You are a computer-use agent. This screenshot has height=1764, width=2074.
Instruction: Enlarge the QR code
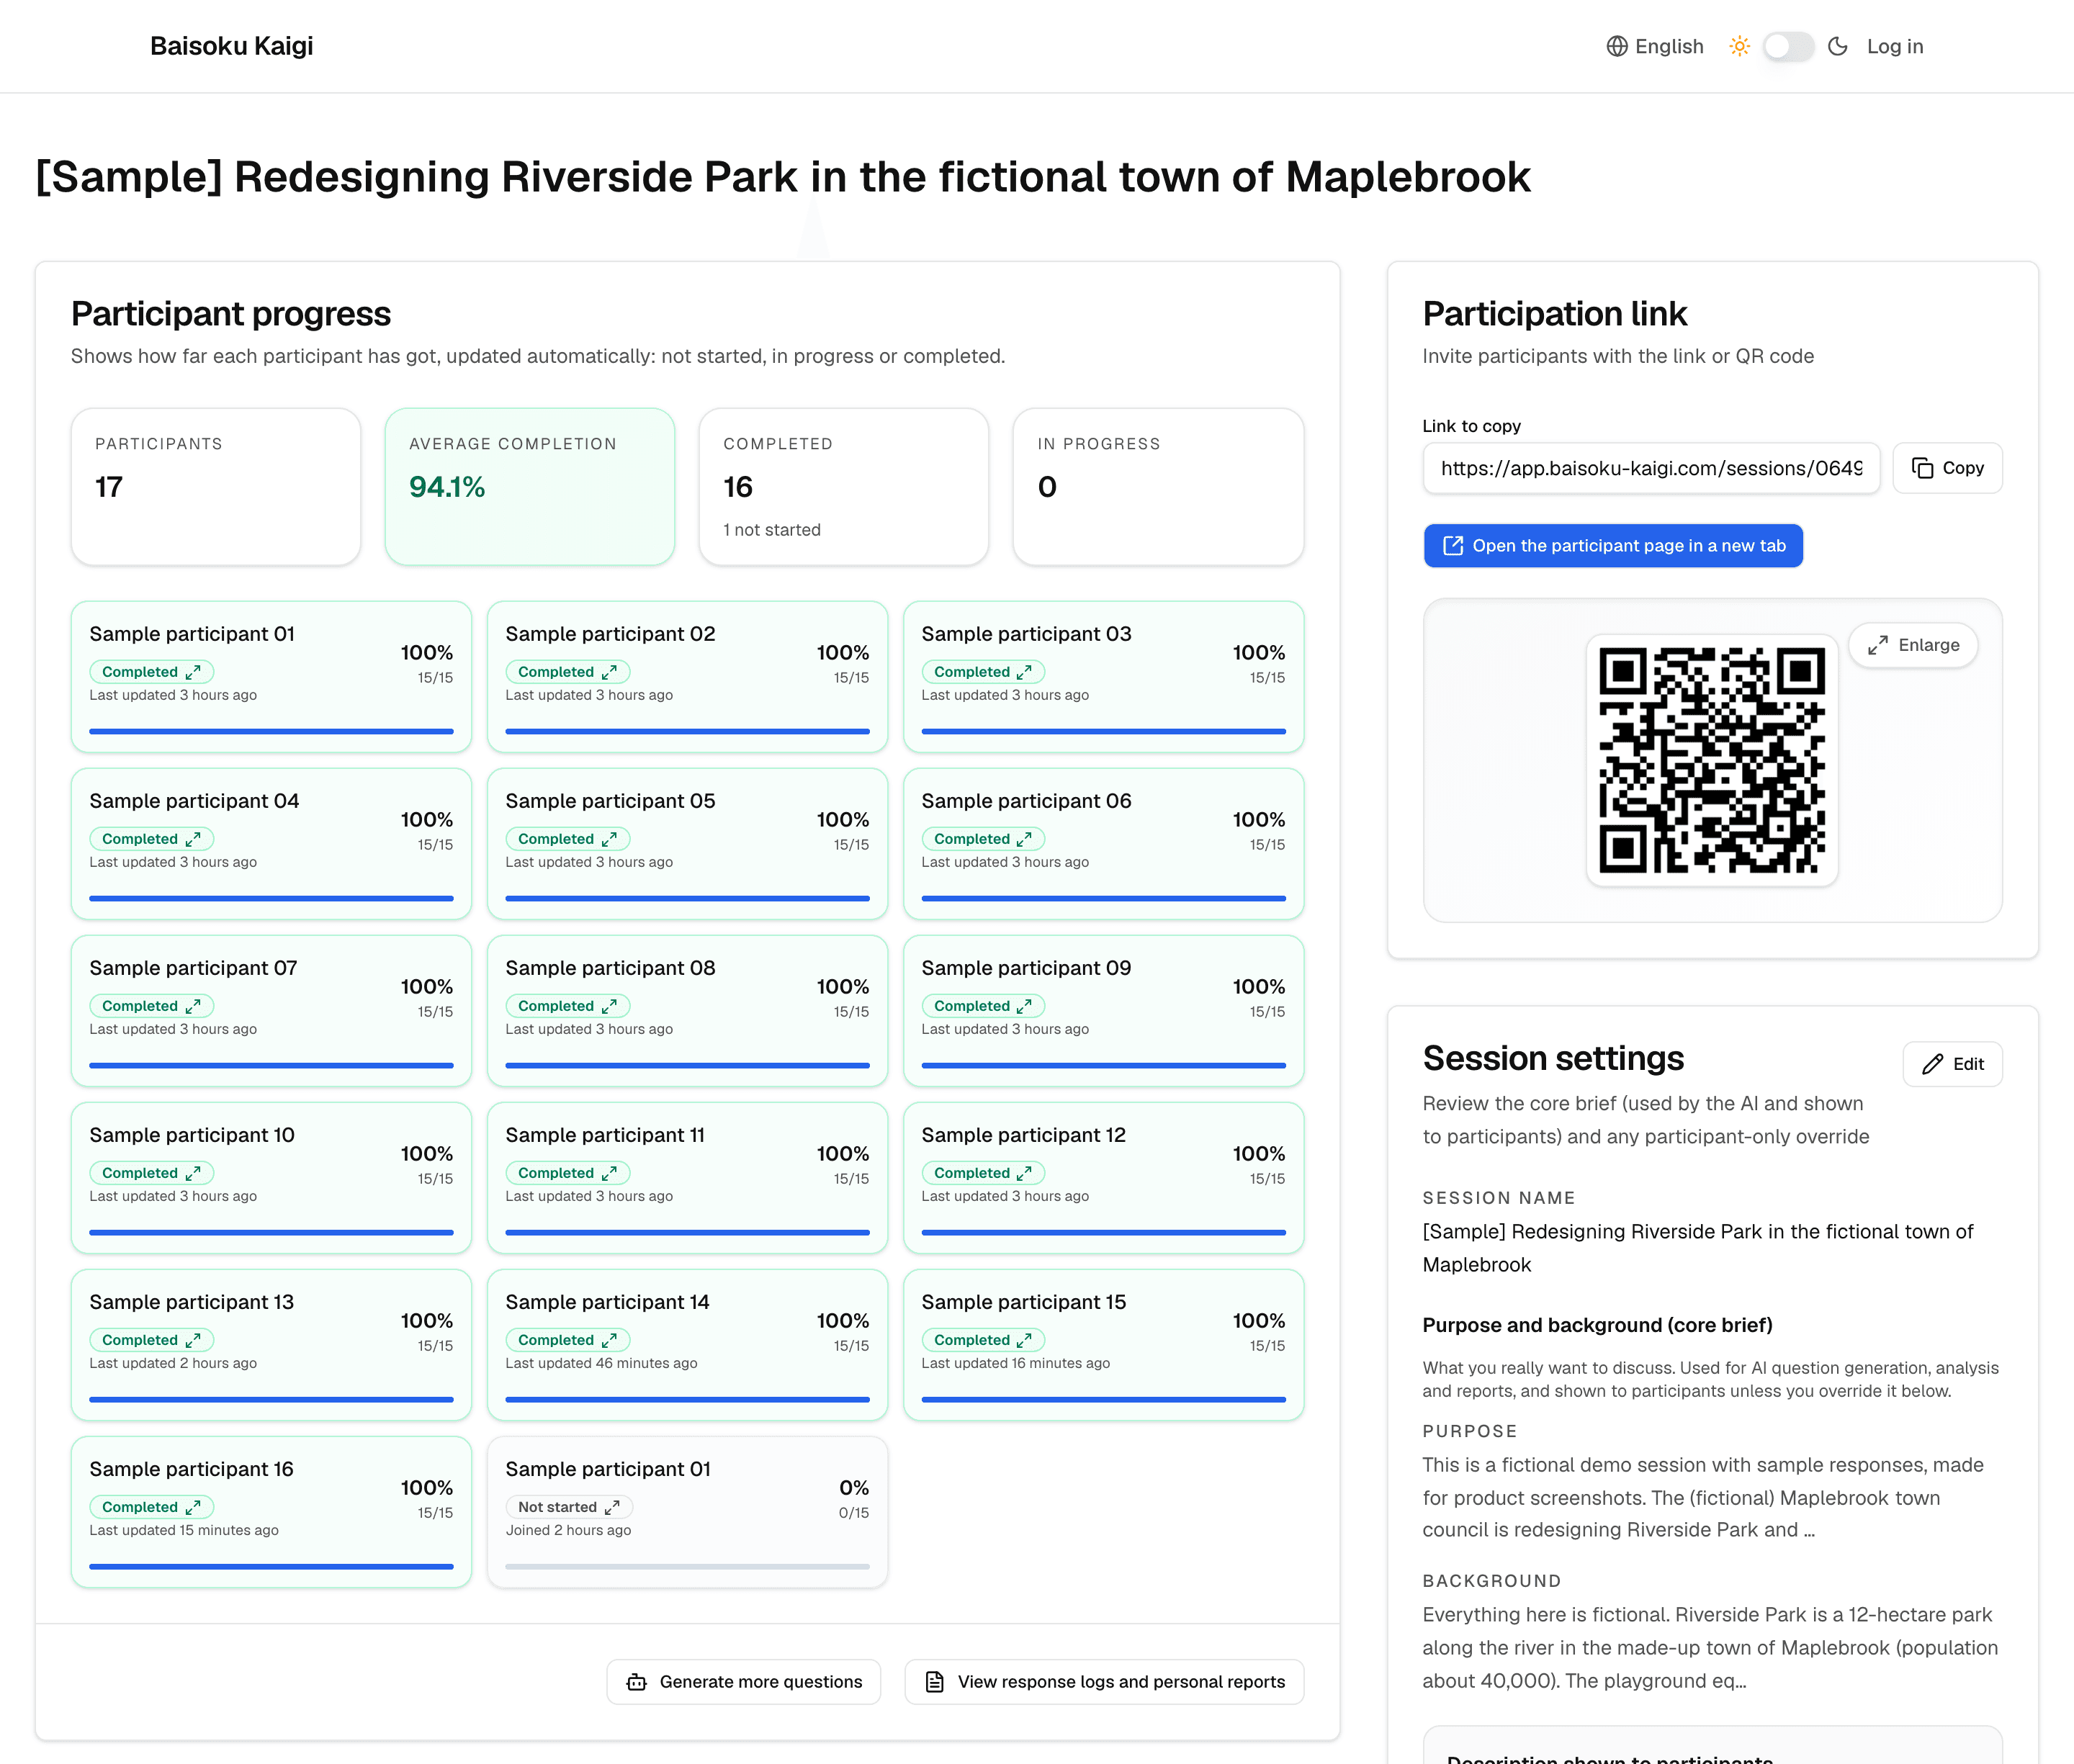(1913, 645)
